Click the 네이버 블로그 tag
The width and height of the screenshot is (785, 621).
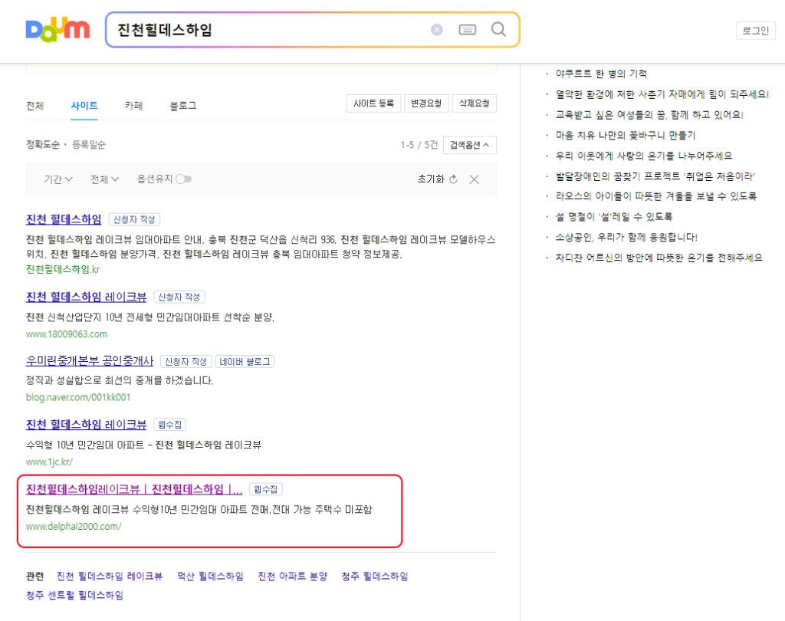point(245,362)
